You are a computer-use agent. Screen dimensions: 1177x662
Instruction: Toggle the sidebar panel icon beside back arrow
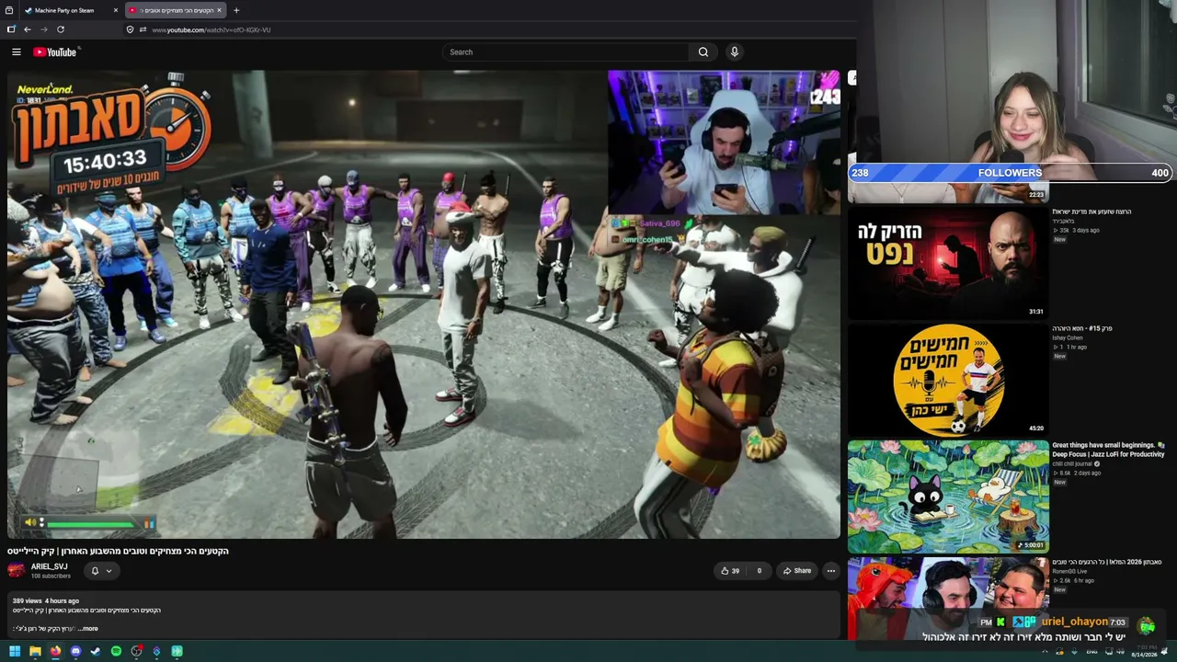11,29
